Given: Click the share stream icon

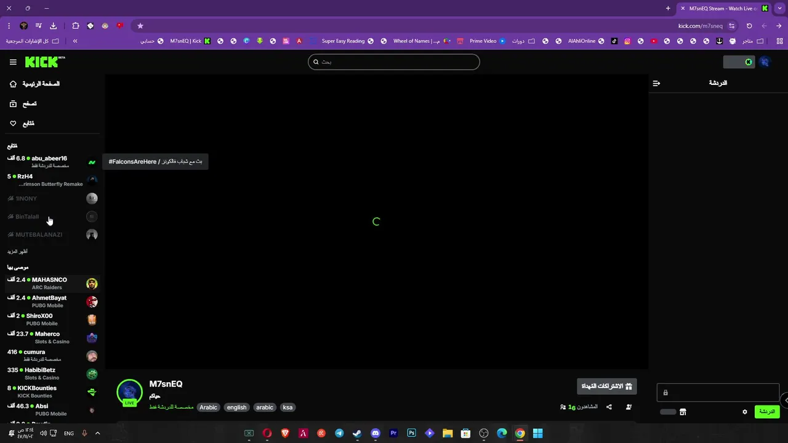Looking at the screenshot, I should point(609,407).
